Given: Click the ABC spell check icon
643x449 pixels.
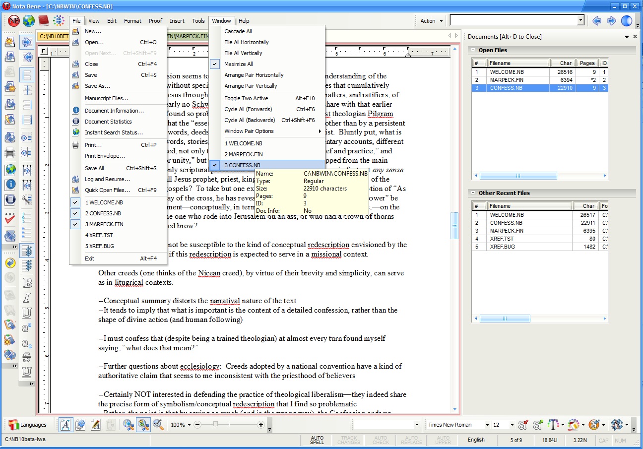Looking at the screenshot, I should click(x=10, y=218).
